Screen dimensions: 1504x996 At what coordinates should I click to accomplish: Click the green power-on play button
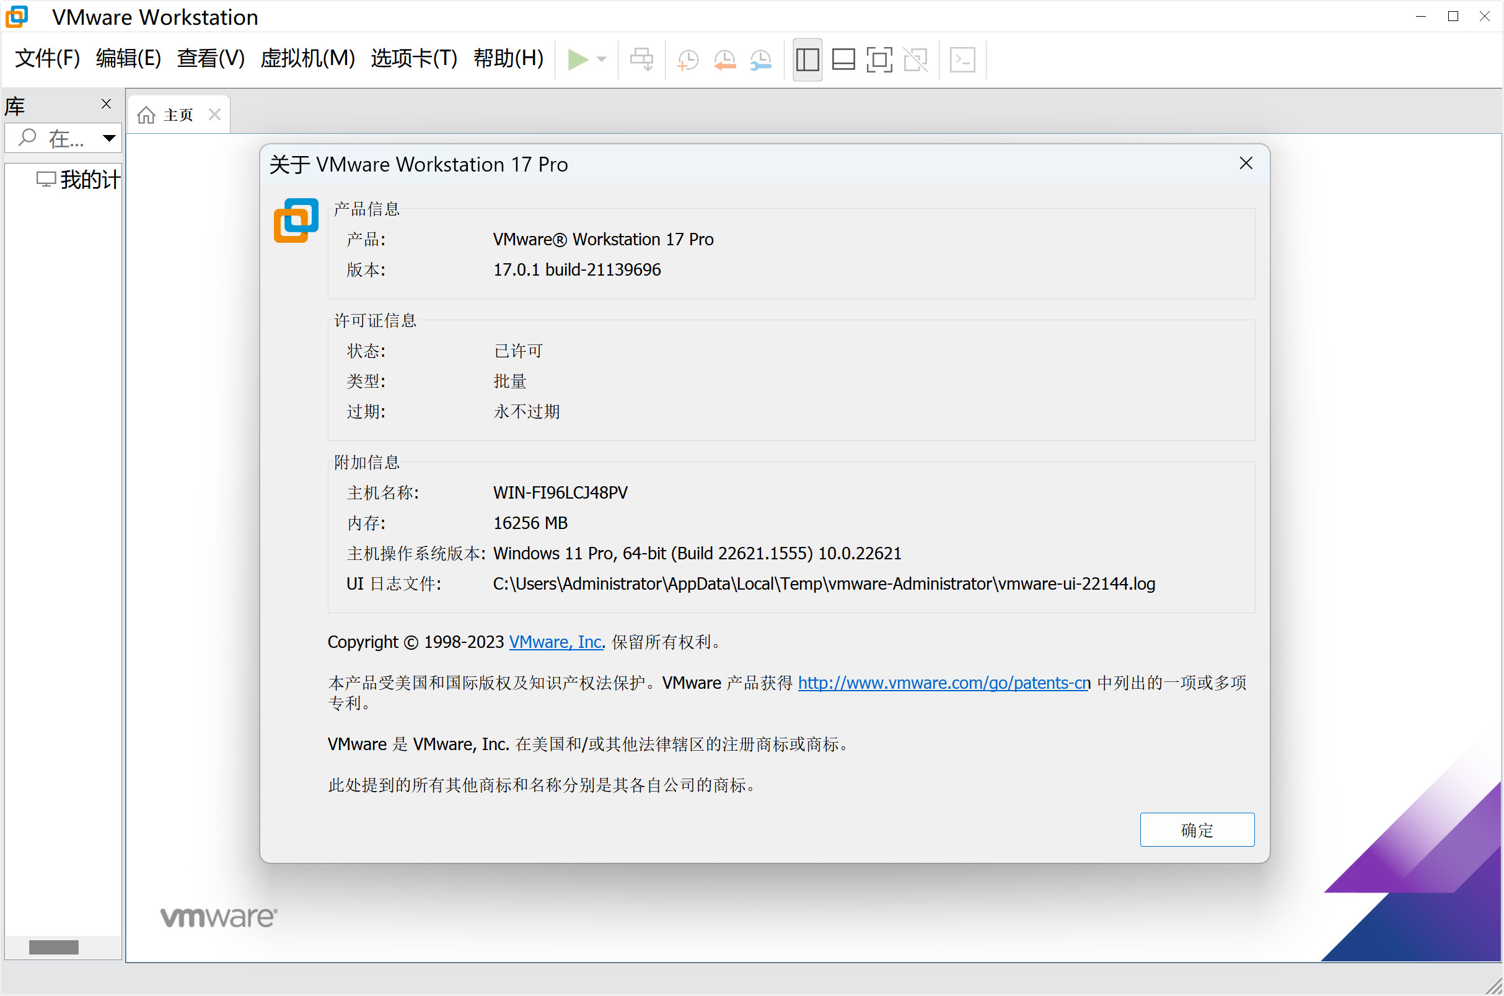[x=578, y=59]
